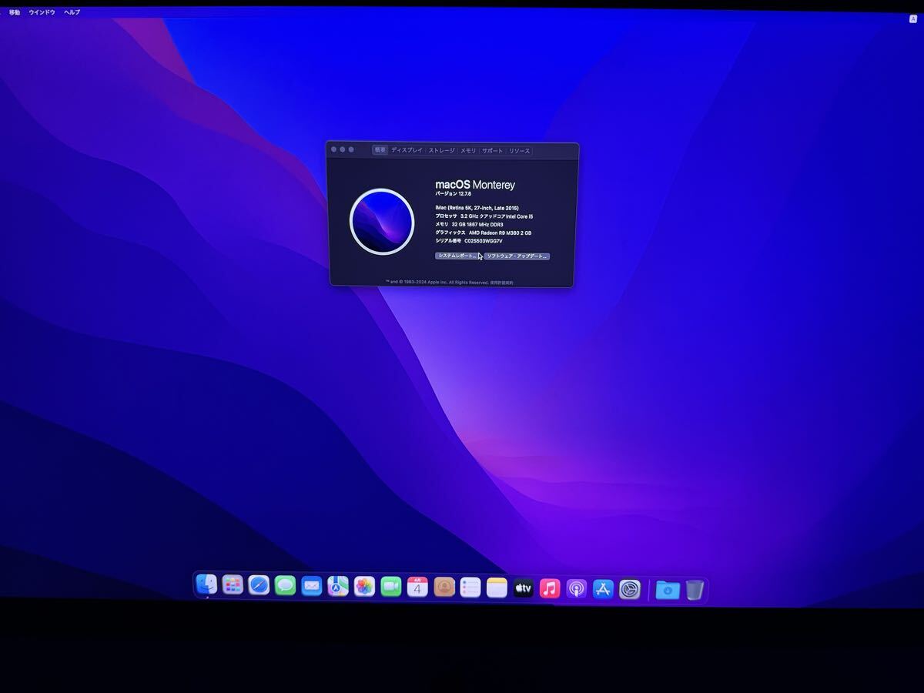The image size is (924, 693).
Task: Close the About This Mac window
Action: 333,149
